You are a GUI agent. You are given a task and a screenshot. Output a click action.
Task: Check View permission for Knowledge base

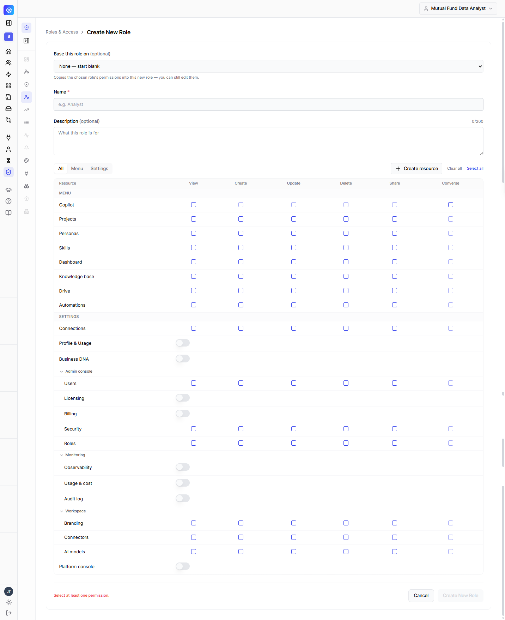click(x=194, y=276)
